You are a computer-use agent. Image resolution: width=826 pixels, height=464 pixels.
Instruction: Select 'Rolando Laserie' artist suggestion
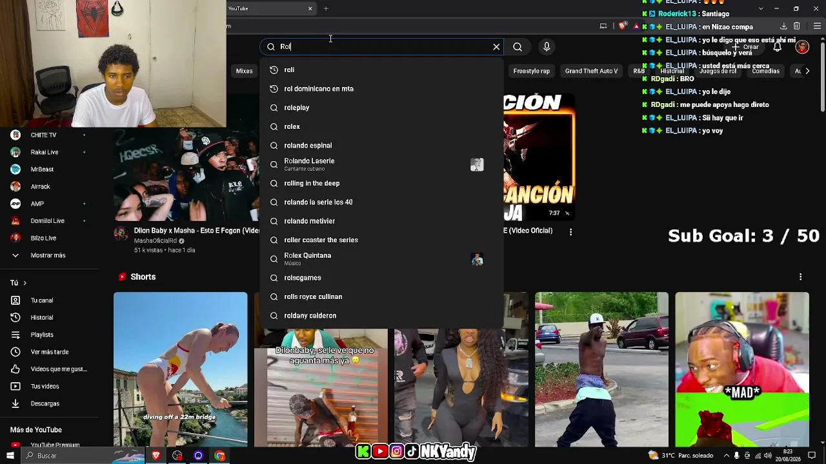point(381,164)
